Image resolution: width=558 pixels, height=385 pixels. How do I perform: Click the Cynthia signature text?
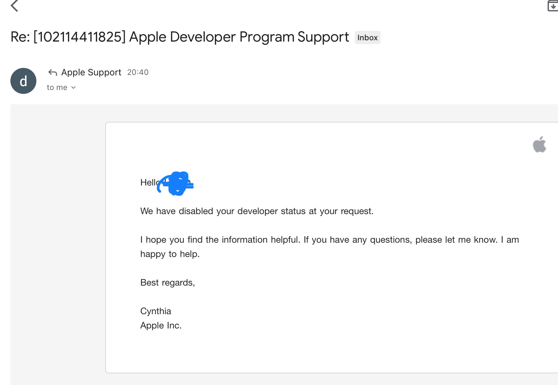pos(156,311)
